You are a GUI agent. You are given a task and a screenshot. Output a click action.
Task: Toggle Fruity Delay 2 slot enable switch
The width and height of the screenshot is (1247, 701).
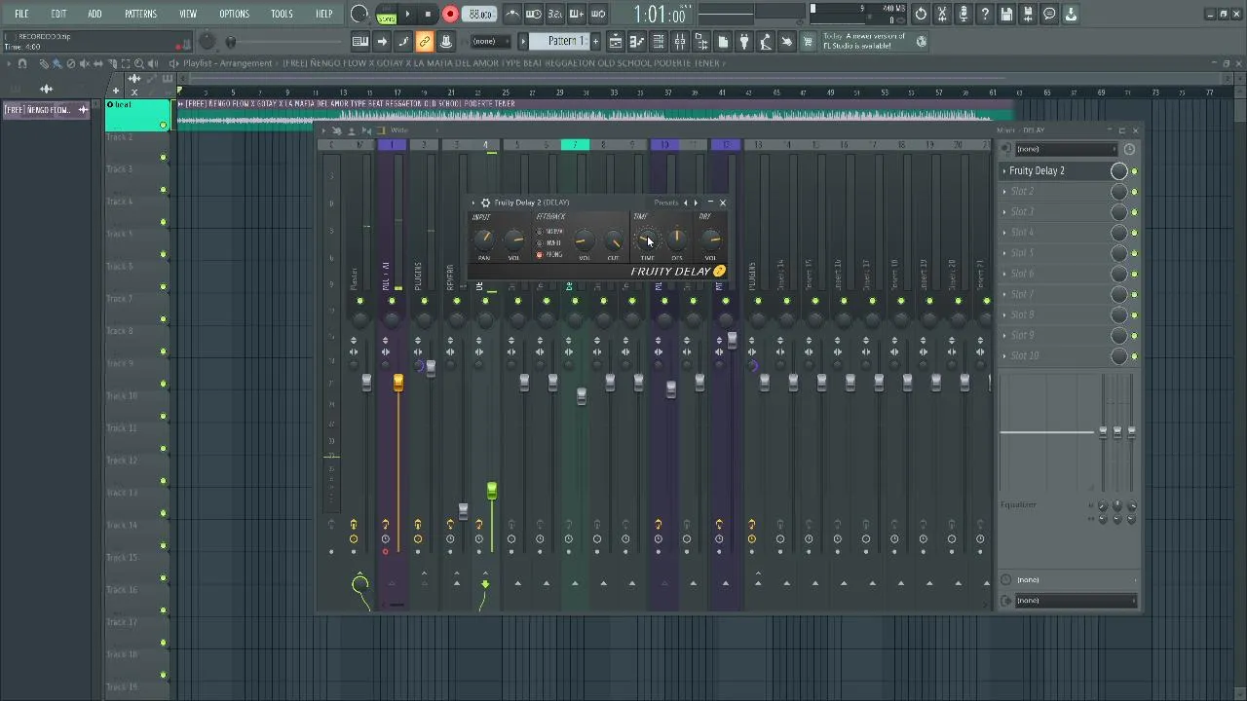pos(1134,171)
